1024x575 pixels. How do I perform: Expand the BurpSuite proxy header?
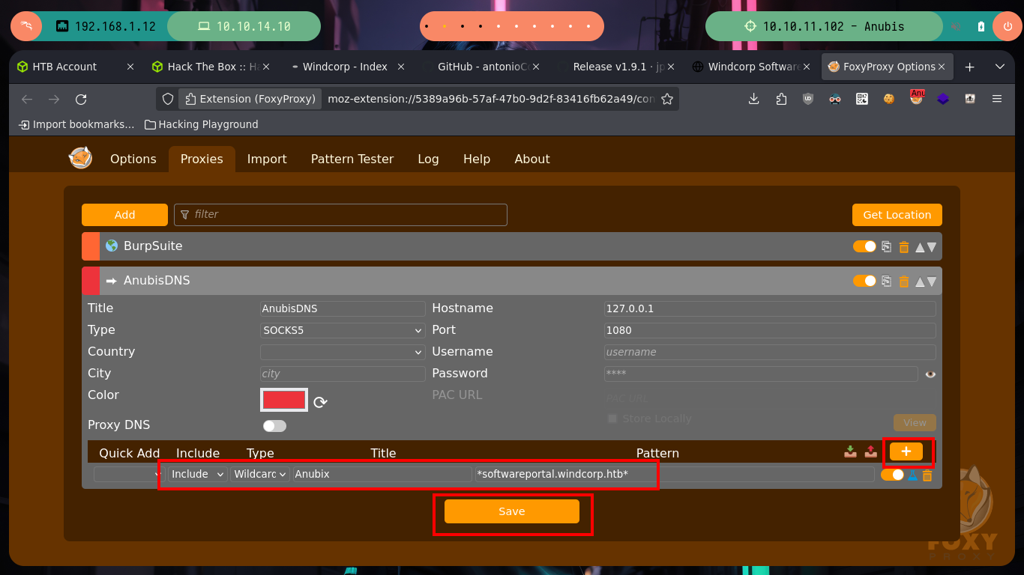tap(512, 246)
